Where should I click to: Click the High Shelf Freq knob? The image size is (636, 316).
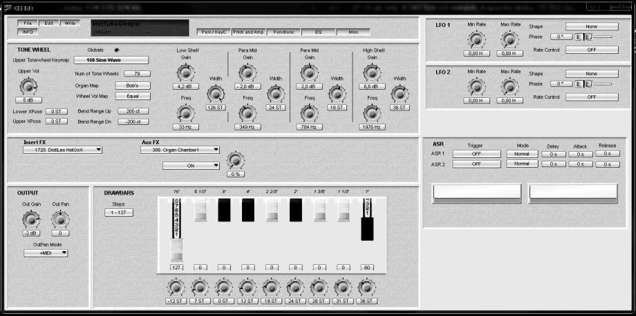coord(372,112)
